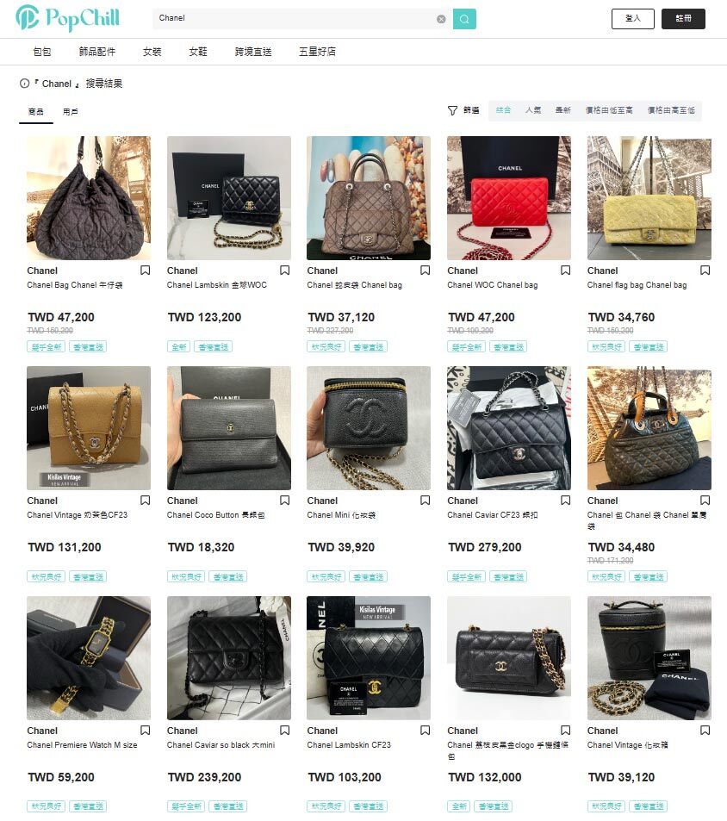
Task: Click the 登入 login button
Action: tap(633, 18)
